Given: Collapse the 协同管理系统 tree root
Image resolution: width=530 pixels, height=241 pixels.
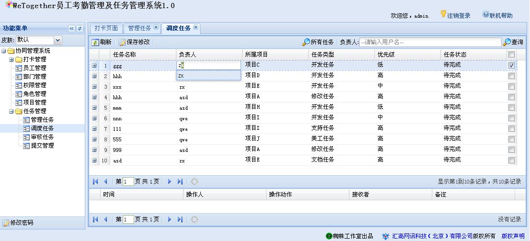Looking at the screenshot, I should point(3,51).
